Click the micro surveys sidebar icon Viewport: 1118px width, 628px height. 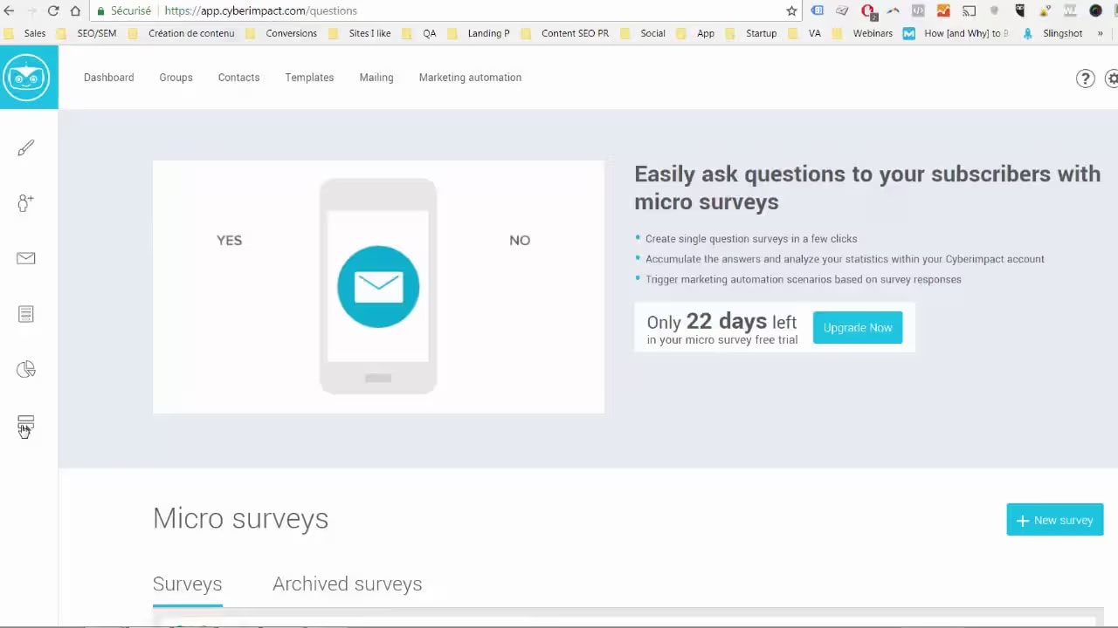[x=26, y=425]
